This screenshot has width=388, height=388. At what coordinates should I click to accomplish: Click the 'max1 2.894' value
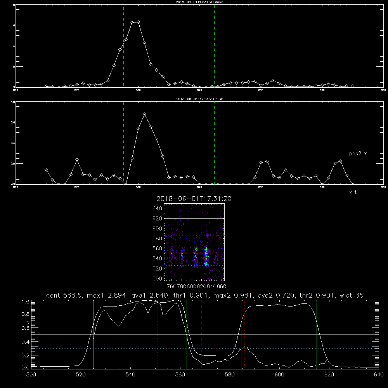tap(107, 295)
